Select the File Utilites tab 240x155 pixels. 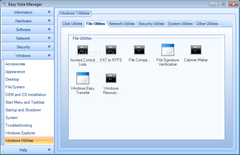[x=96, y=24]
